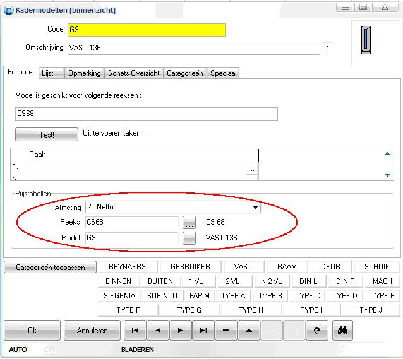Open Model lookup ellipsis button

[189, 238]
